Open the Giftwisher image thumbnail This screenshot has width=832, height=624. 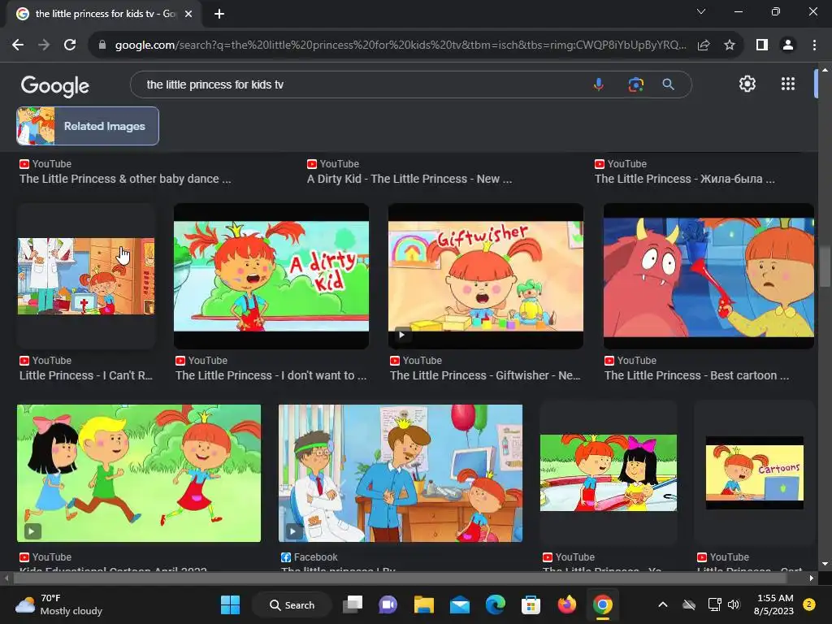[x=486, y=276]
